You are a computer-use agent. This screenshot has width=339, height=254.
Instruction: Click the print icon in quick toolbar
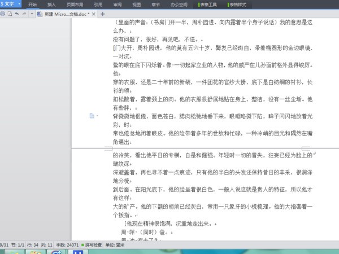[3, 14]
